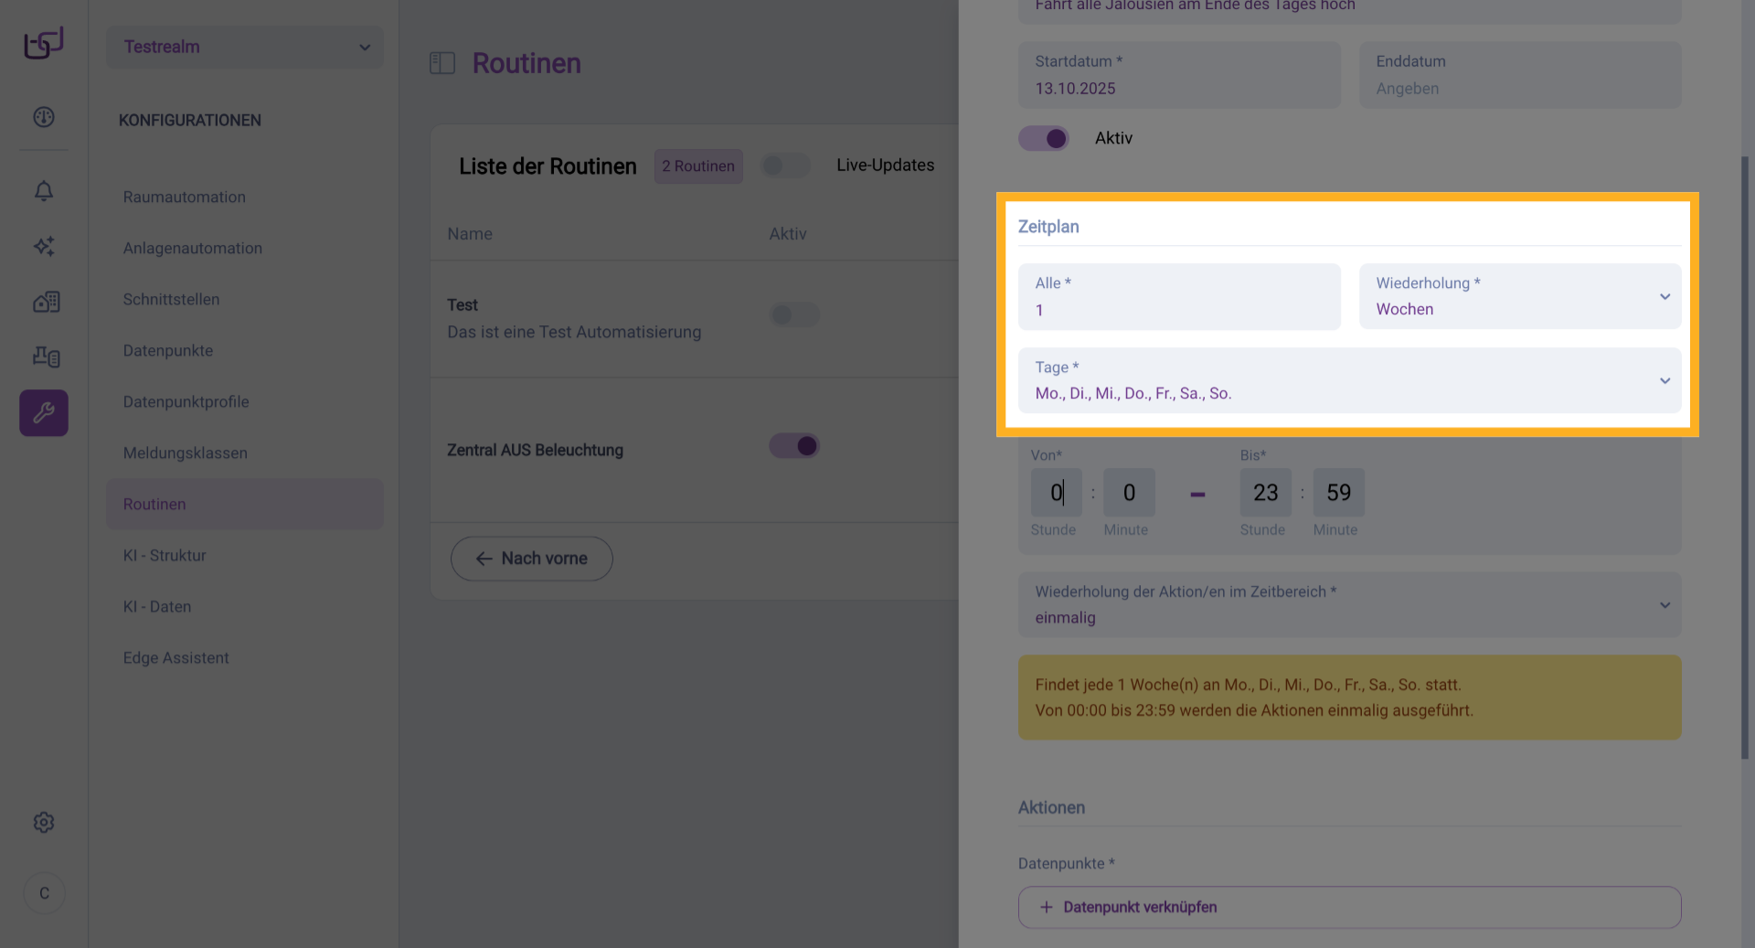
Task: Click the wrench configuration icon
Action: tap(44, 413)
